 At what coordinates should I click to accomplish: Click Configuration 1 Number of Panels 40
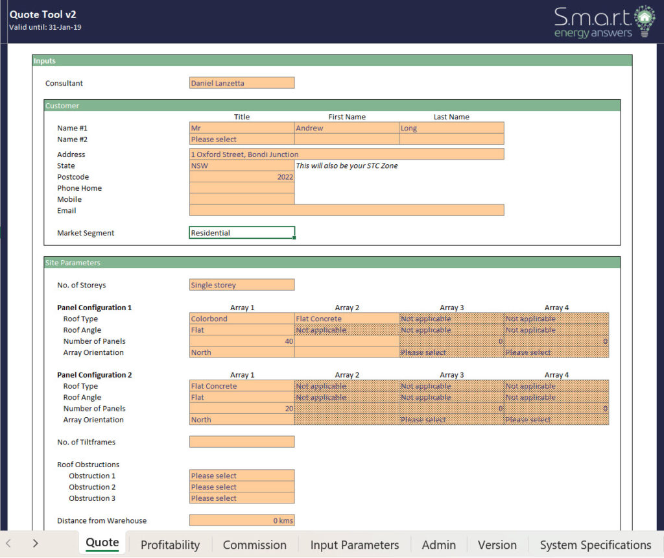pos(242,341)
